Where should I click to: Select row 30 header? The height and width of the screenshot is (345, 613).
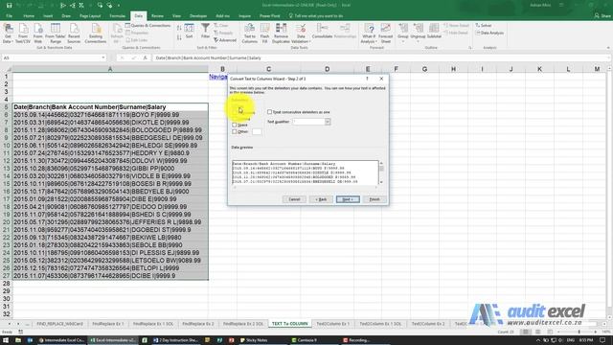coord(7,298)
